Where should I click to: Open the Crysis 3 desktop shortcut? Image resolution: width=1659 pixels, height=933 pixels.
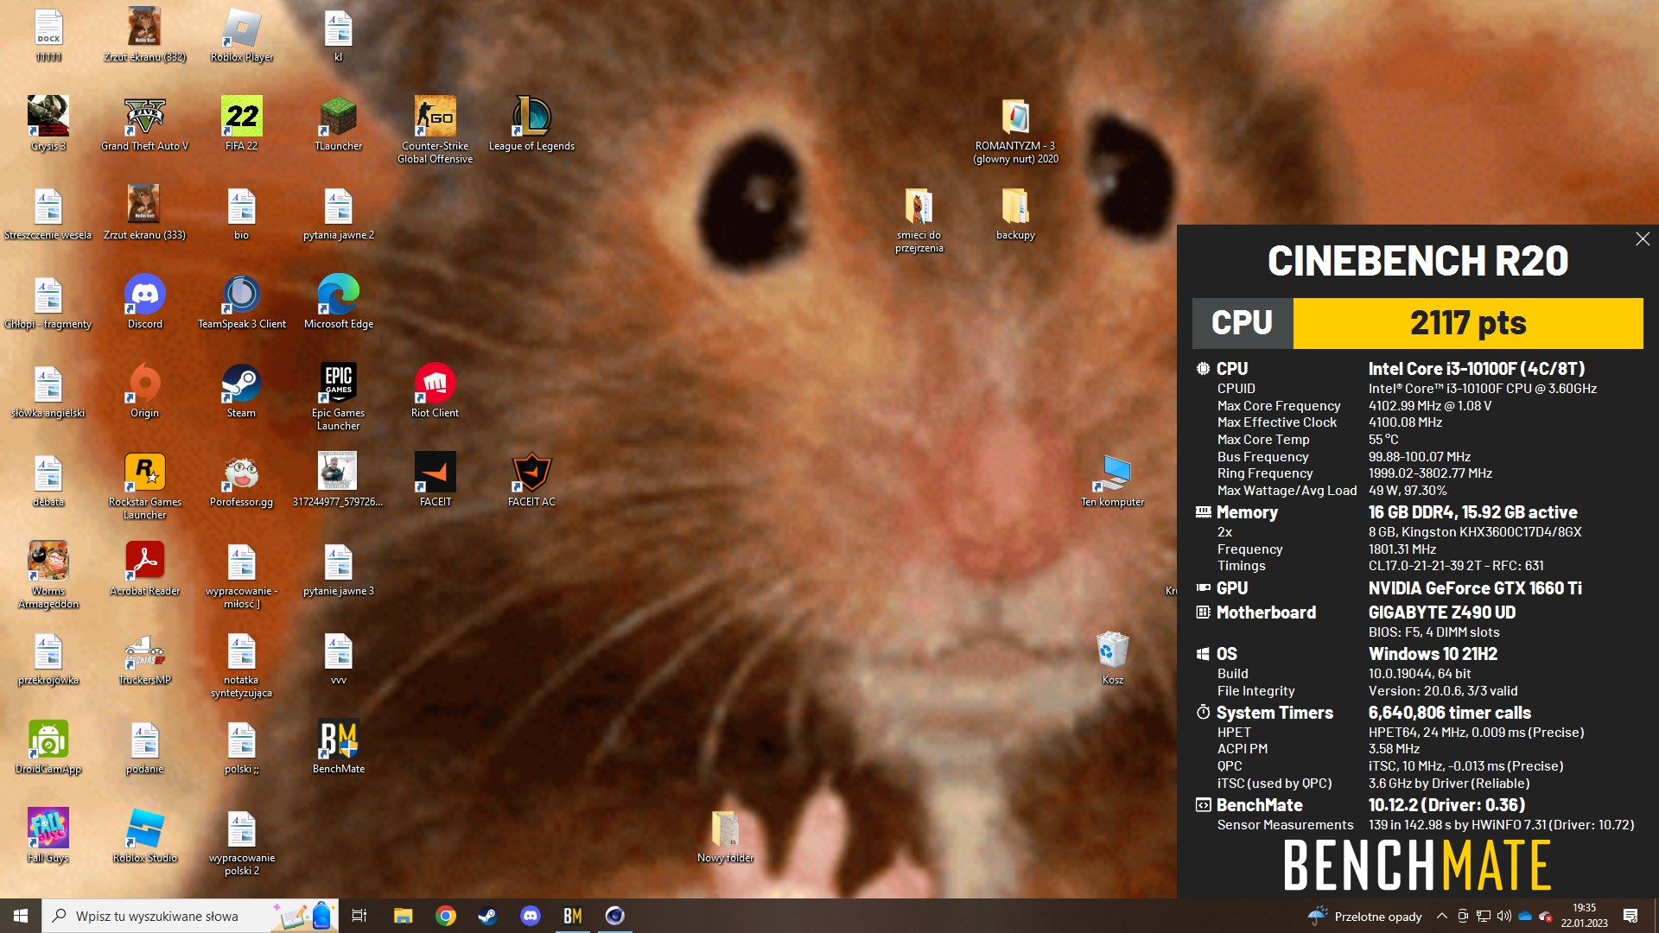tap(48, 124)
